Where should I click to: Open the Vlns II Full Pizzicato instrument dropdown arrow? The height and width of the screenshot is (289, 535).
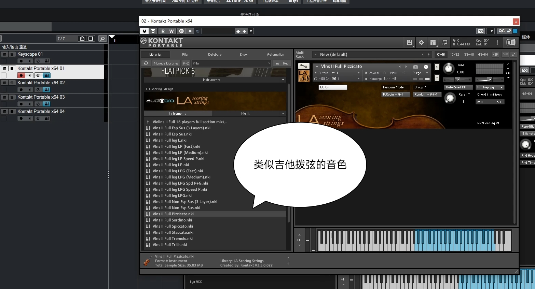coord(317,67)
